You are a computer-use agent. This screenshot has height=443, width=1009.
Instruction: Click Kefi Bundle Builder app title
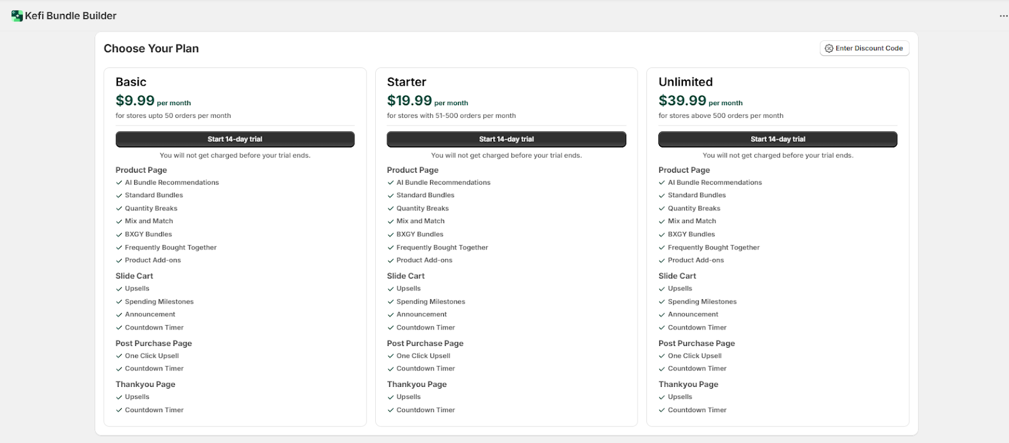(71, 16)
